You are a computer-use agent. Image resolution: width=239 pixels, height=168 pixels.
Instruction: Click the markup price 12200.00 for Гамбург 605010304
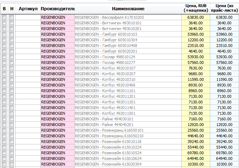(195, 40)
